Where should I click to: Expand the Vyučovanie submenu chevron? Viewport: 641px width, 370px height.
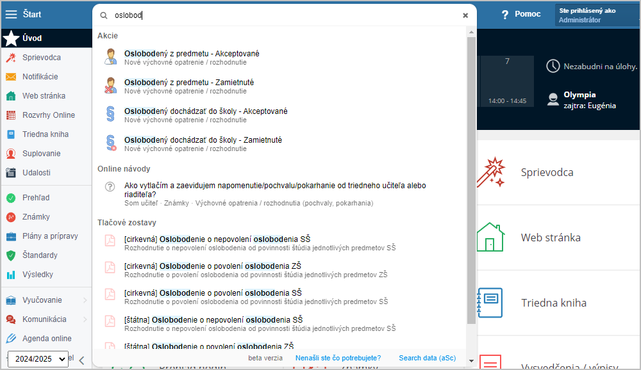click(x=85, y=301)
